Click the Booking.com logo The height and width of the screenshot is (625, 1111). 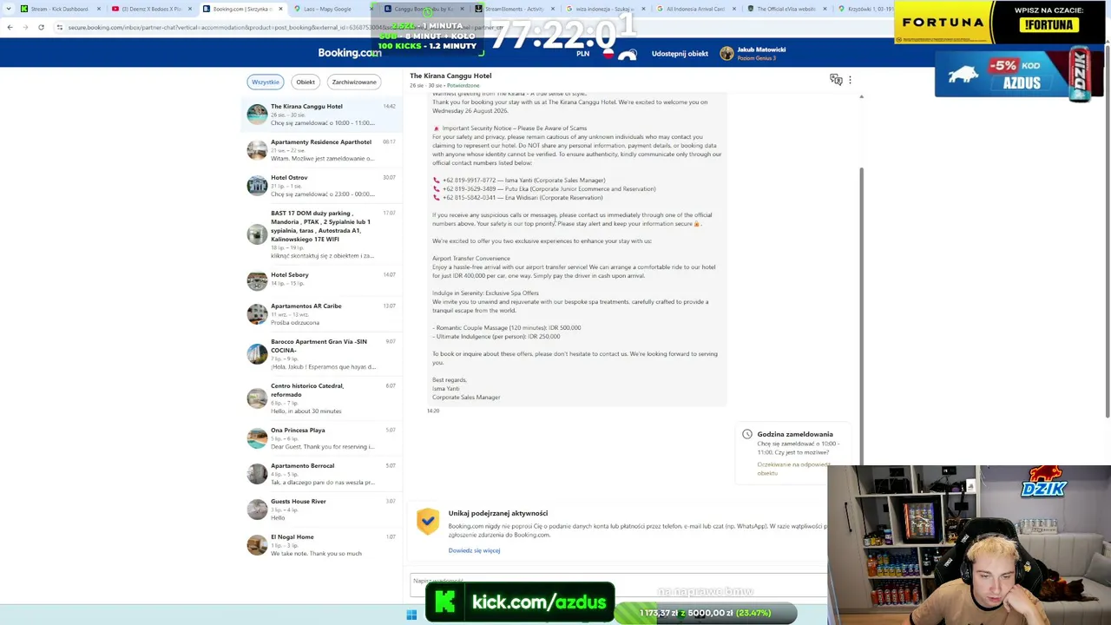(x=349, y=53)
